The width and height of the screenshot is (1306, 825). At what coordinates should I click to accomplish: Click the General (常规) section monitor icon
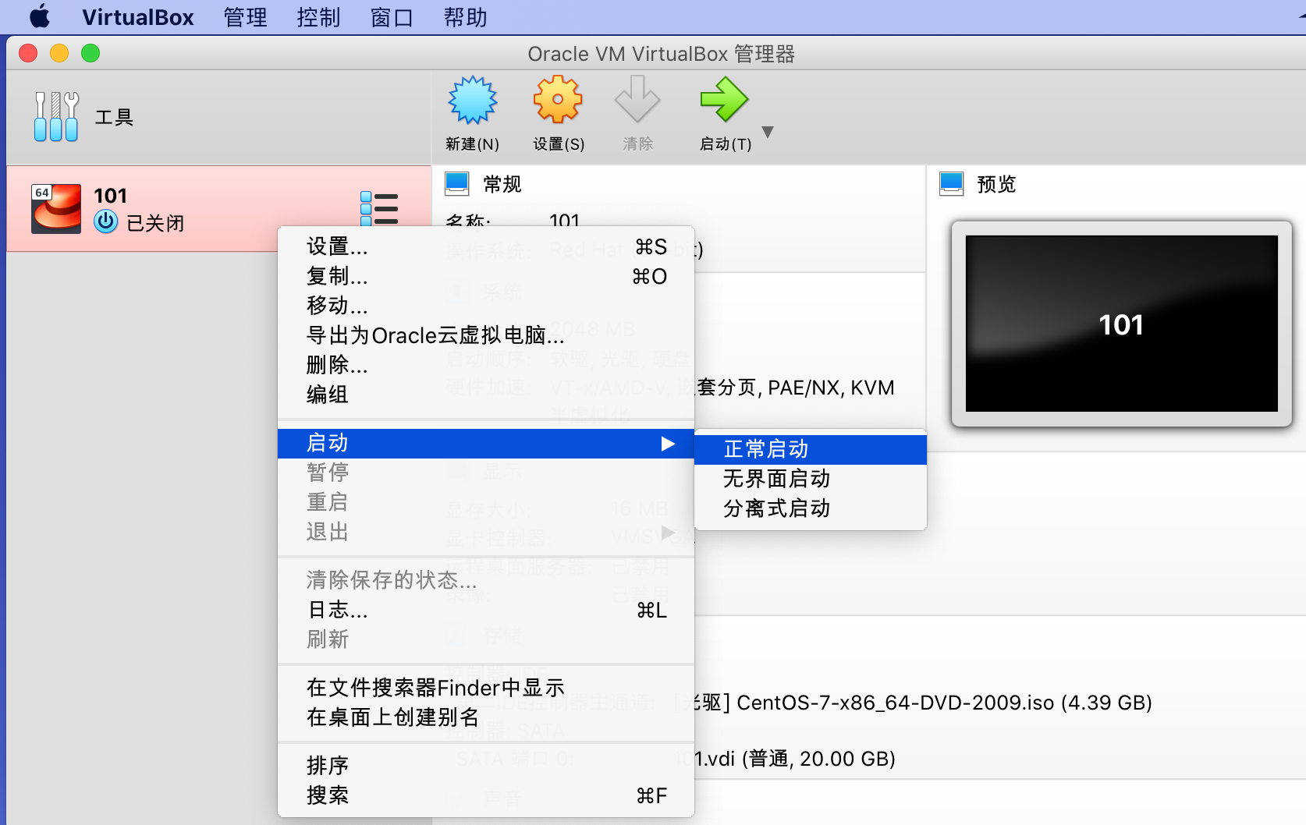[457, 184]
